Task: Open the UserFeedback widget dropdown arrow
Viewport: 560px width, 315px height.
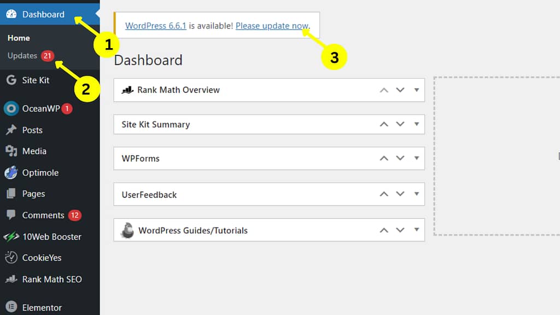Action: [417, 194]
